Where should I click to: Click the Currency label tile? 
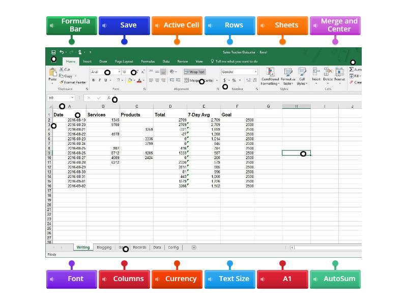[x=177, y=279]
